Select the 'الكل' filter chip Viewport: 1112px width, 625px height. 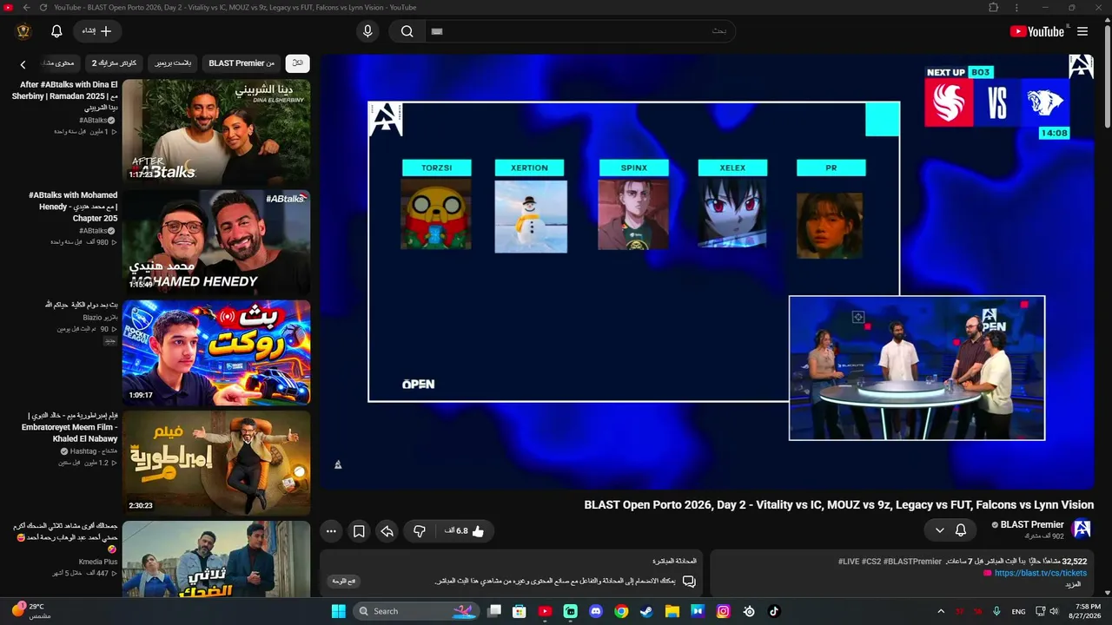pyautogui.click(x=298, y=63)
